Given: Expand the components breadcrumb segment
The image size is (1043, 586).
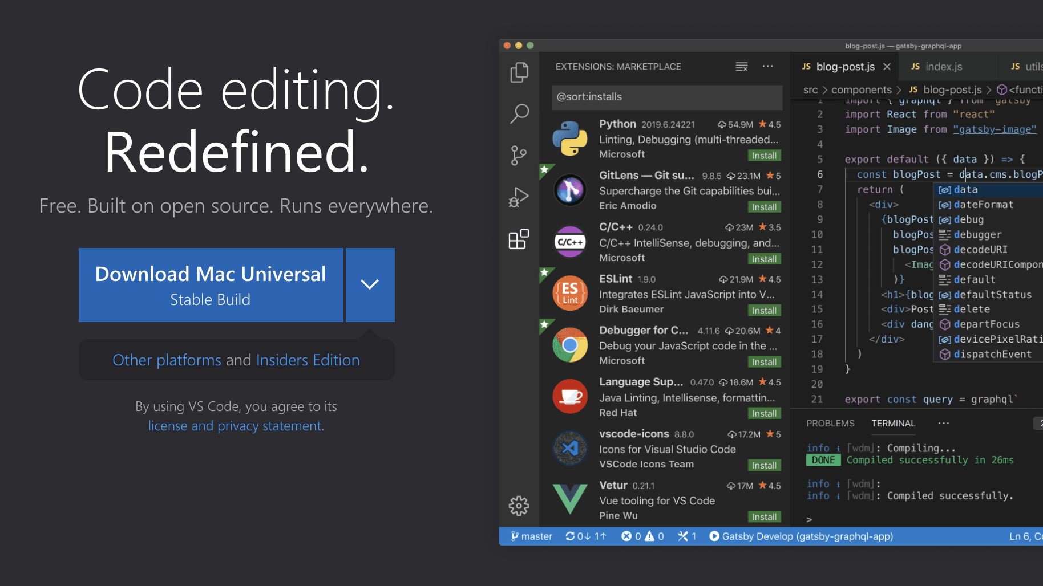Looking at the screenshot, I should (861, 90).
